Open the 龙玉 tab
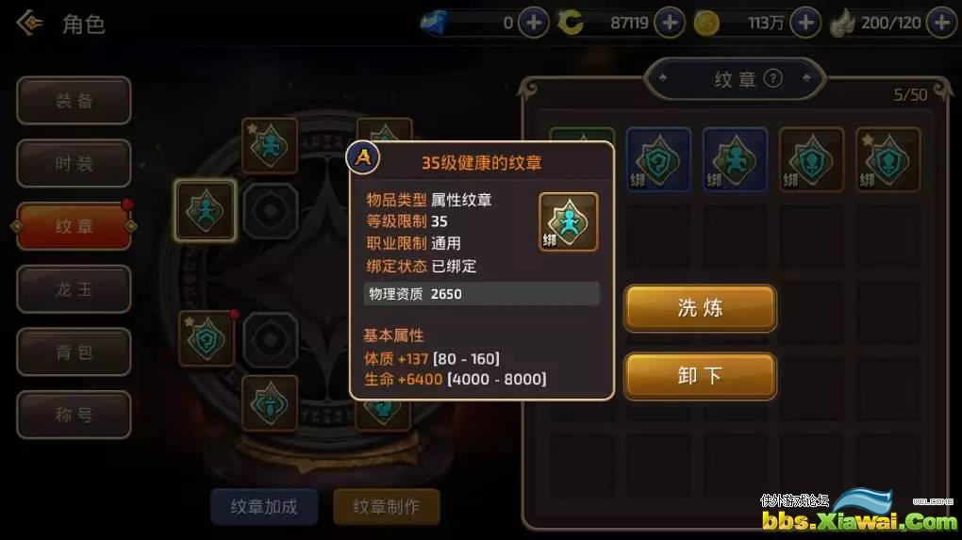The width and height of the screenshot is (962, 540). (74, 288)
